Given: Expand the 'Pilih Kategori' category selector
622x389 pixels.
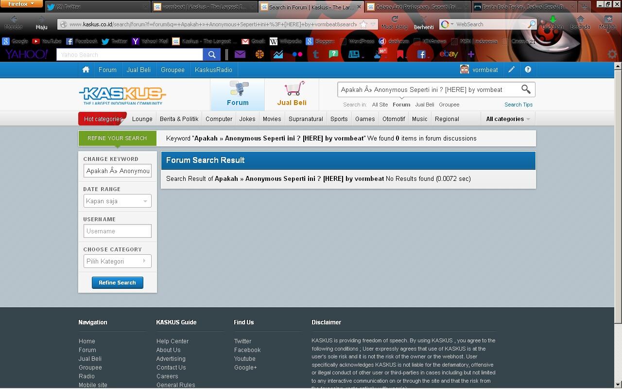Looking at the screenshot, I should click(x=117, y=261).
